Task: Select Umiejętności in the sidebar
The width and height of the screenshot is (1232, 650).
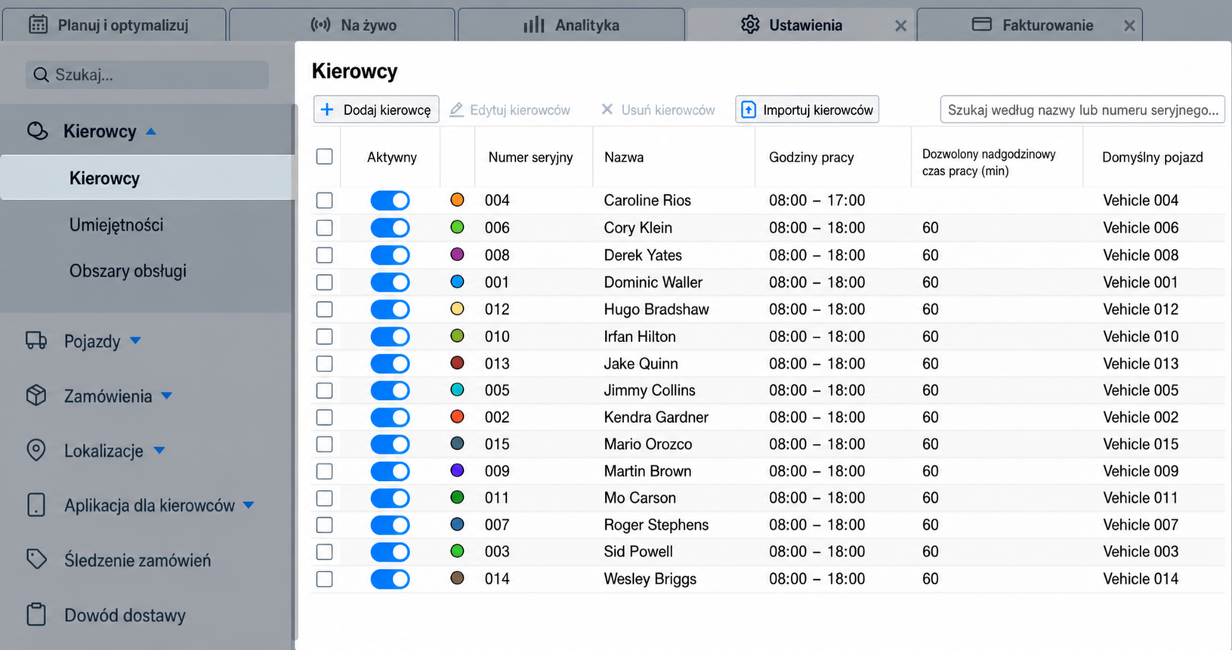Action: point(116,224)
